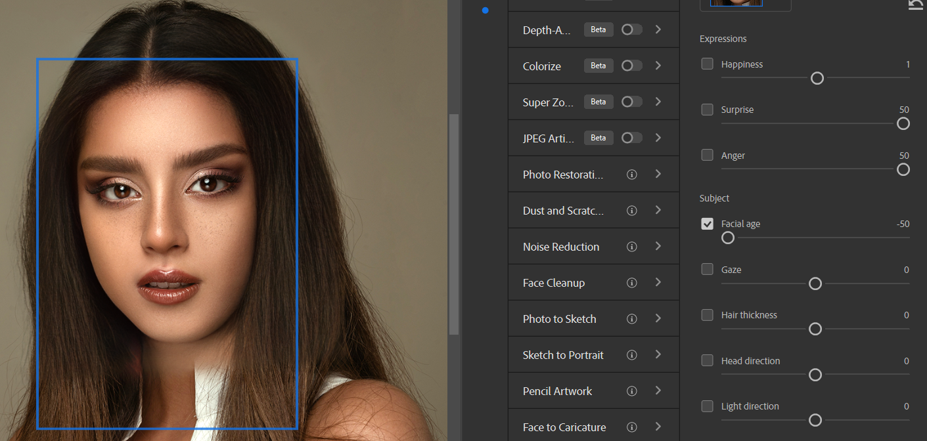This screenshot has width=927, height=441.
Task: Click info icon for Sketch to Portrait
Action: click(x=632, y=355)
